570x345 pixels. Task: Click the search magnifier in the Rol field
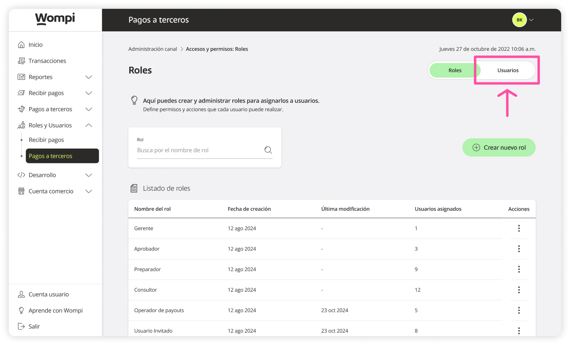268,150
